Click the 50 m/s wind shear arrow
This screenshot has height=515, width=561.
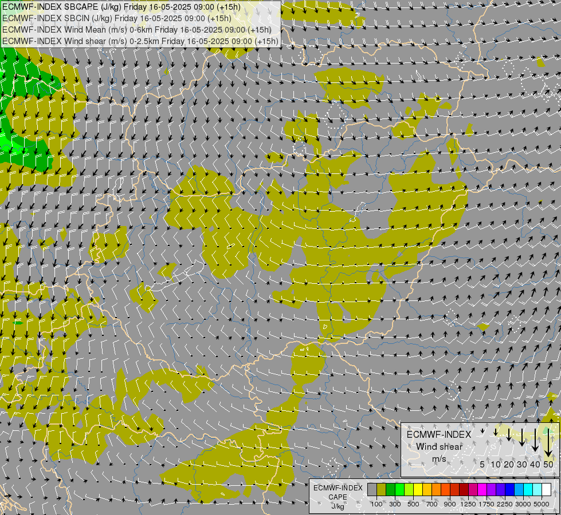coord(548,443)
